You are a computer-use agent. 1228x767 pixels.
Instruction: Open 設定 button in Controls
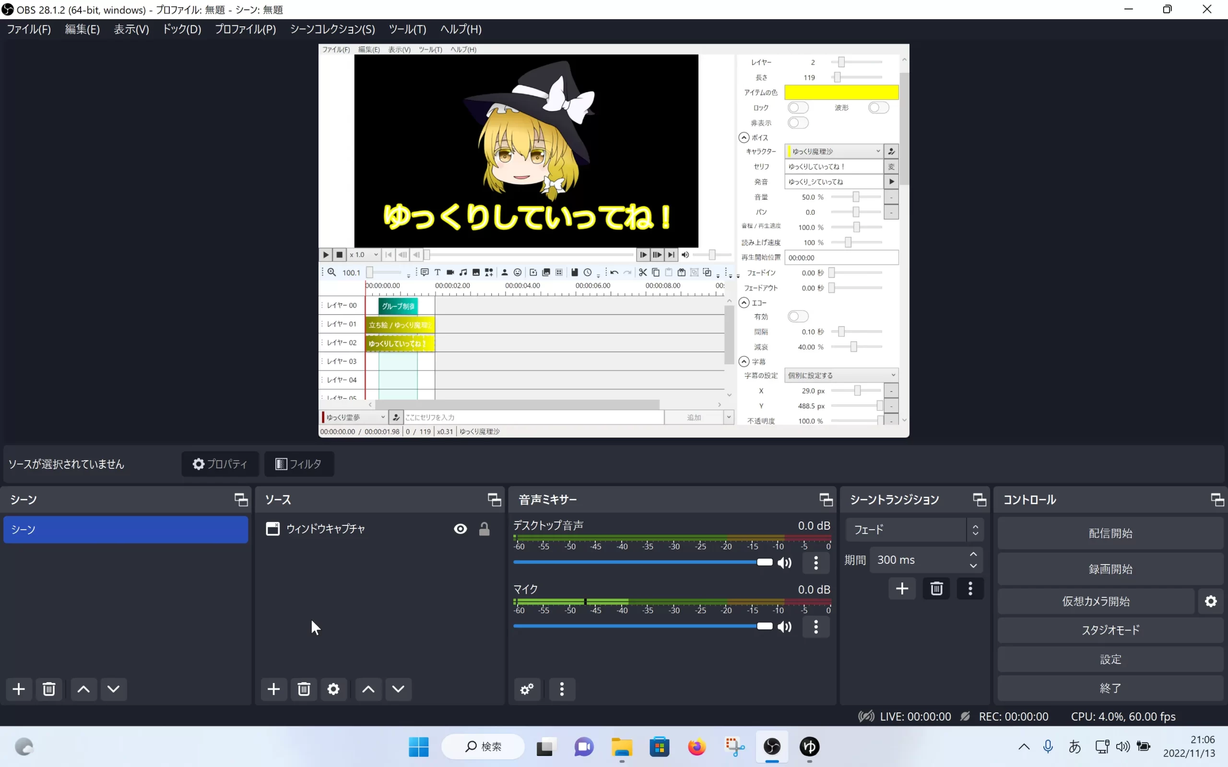(x=1110, y=660)
